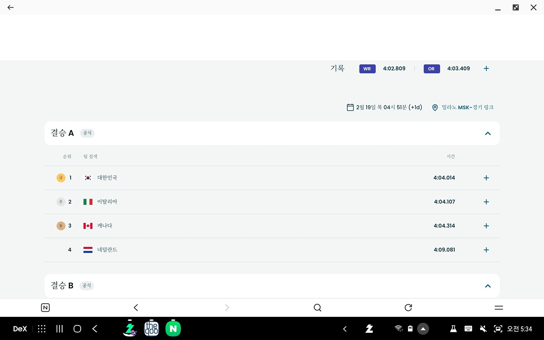The height and width of the screenshot is (340, 544).
Task: Expand the WR/OR records plus button
Action: (486, 68)
